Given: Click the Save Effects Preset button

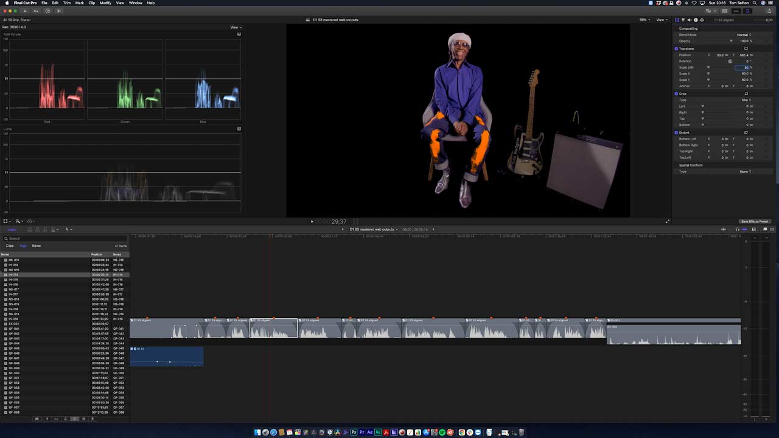Looking at the screenshot, I should [755, 221].
